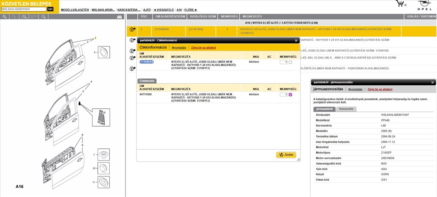Click Zárja be az ablakot in Cikkinformáció

(x=204, y=48)
